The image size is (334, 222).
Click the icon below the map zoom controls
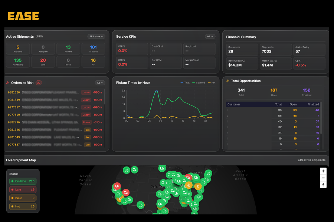323,185
